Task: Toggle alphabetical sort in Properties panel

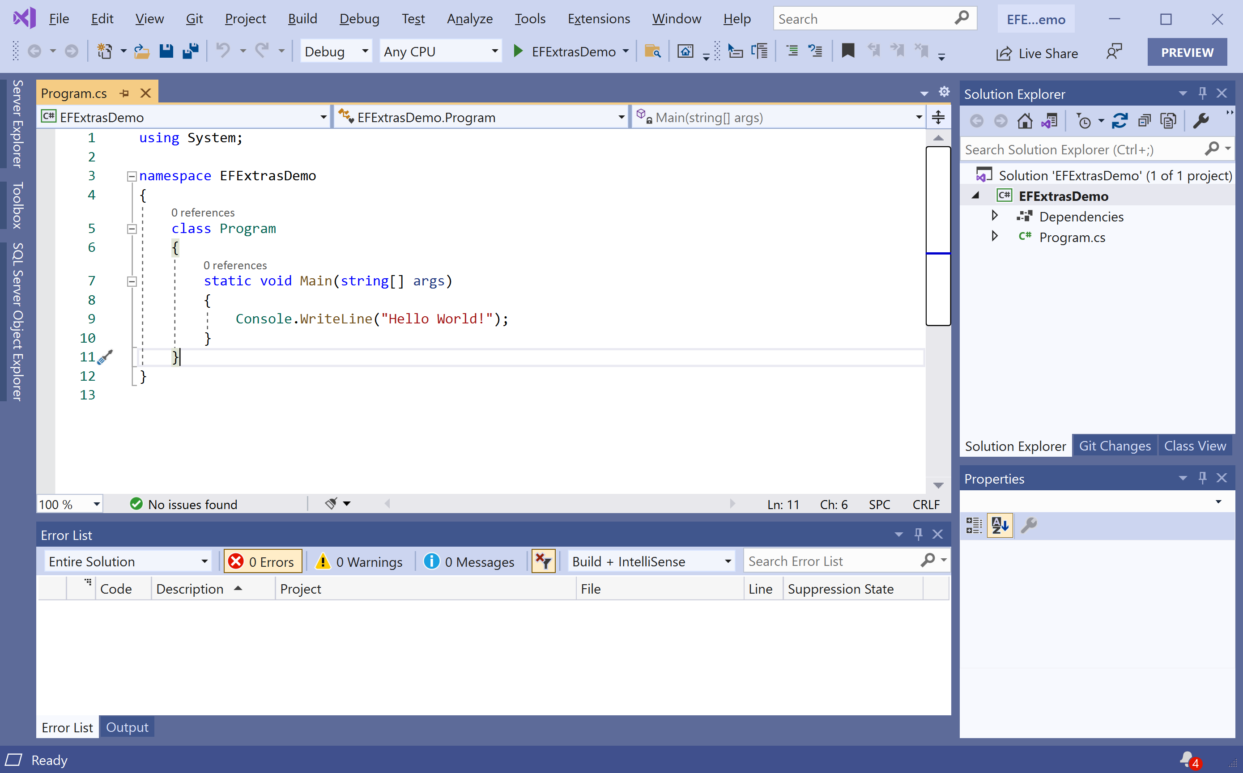Action: click(999, 525)
